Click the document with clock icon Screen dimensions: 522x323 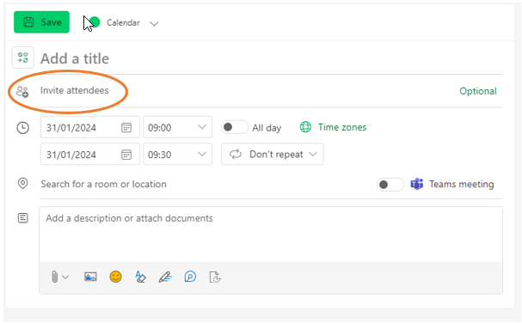(215, 277)
